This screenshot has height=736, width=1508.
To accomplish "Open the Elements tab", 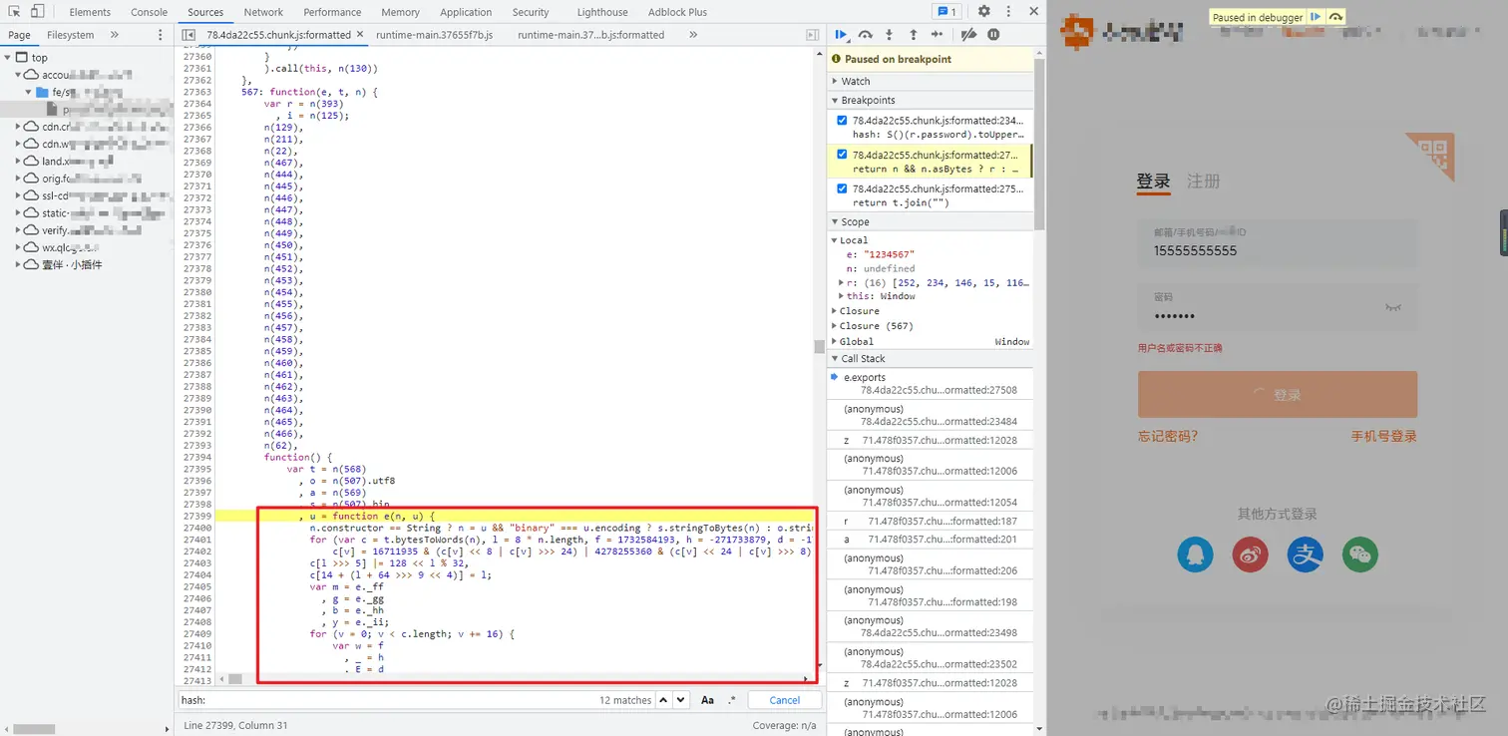I will point(90,12).
